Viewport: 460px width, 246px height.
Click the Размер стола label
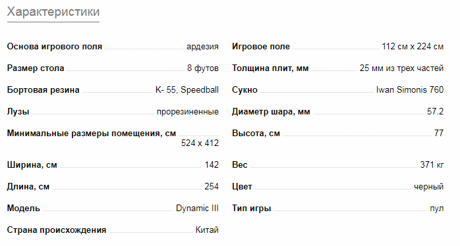[36, 68]
